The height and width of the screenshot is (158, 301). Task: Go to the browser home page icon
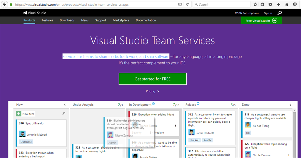(x=287, y=4)
